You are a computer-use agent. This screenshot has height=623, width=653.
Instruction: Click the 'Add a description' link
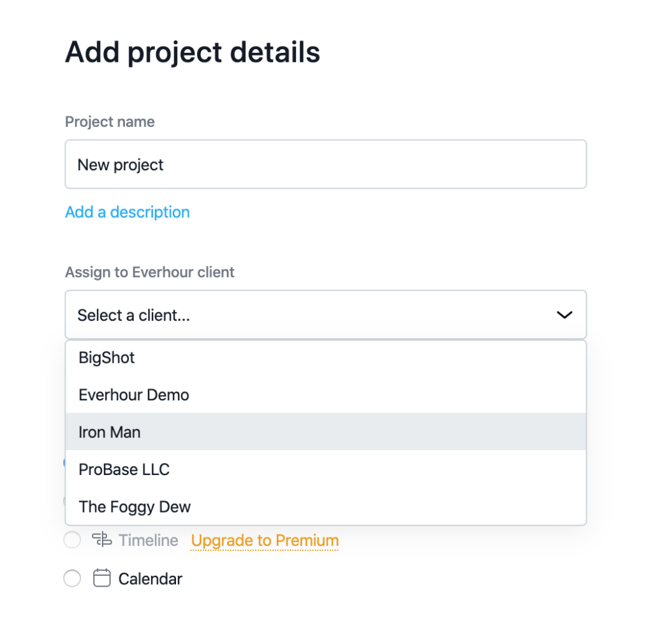[x=127, y=212]
